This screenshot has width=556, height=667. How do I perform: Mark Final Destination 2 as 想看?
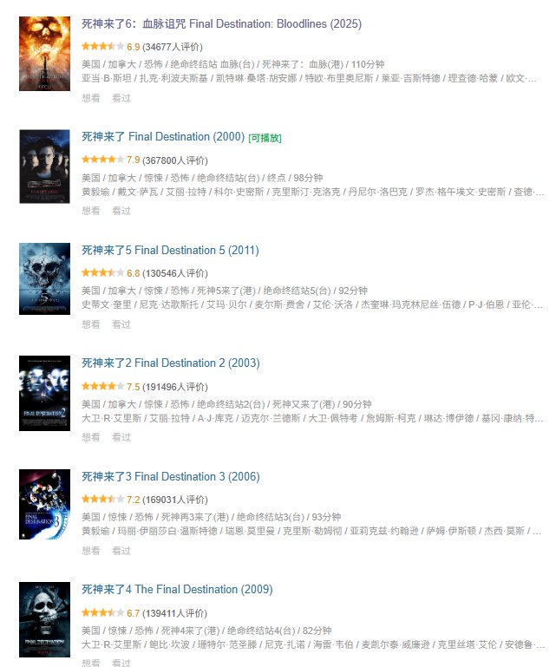click(90, 437)
